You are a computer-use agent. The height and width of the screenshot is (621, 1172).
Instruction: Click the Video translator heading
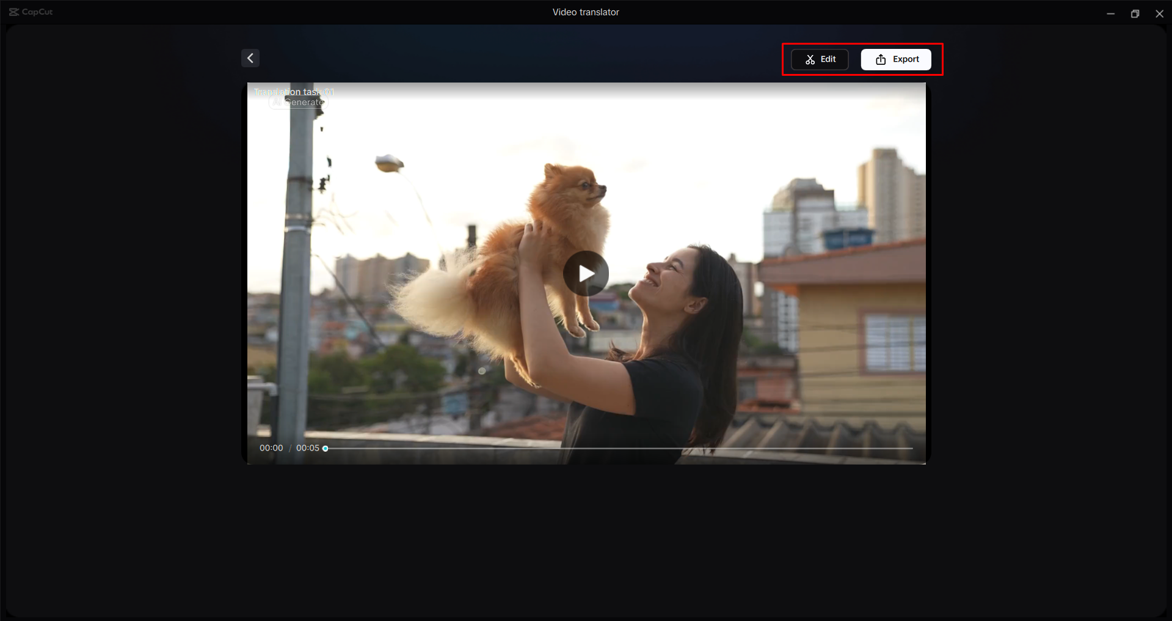(x=585, y=12)
